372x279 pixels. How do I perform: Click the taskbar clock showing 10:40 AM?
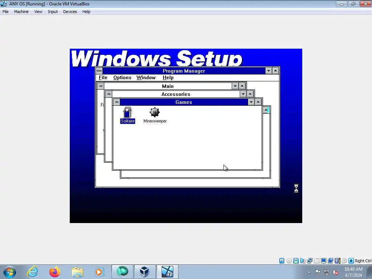[353, 272]
